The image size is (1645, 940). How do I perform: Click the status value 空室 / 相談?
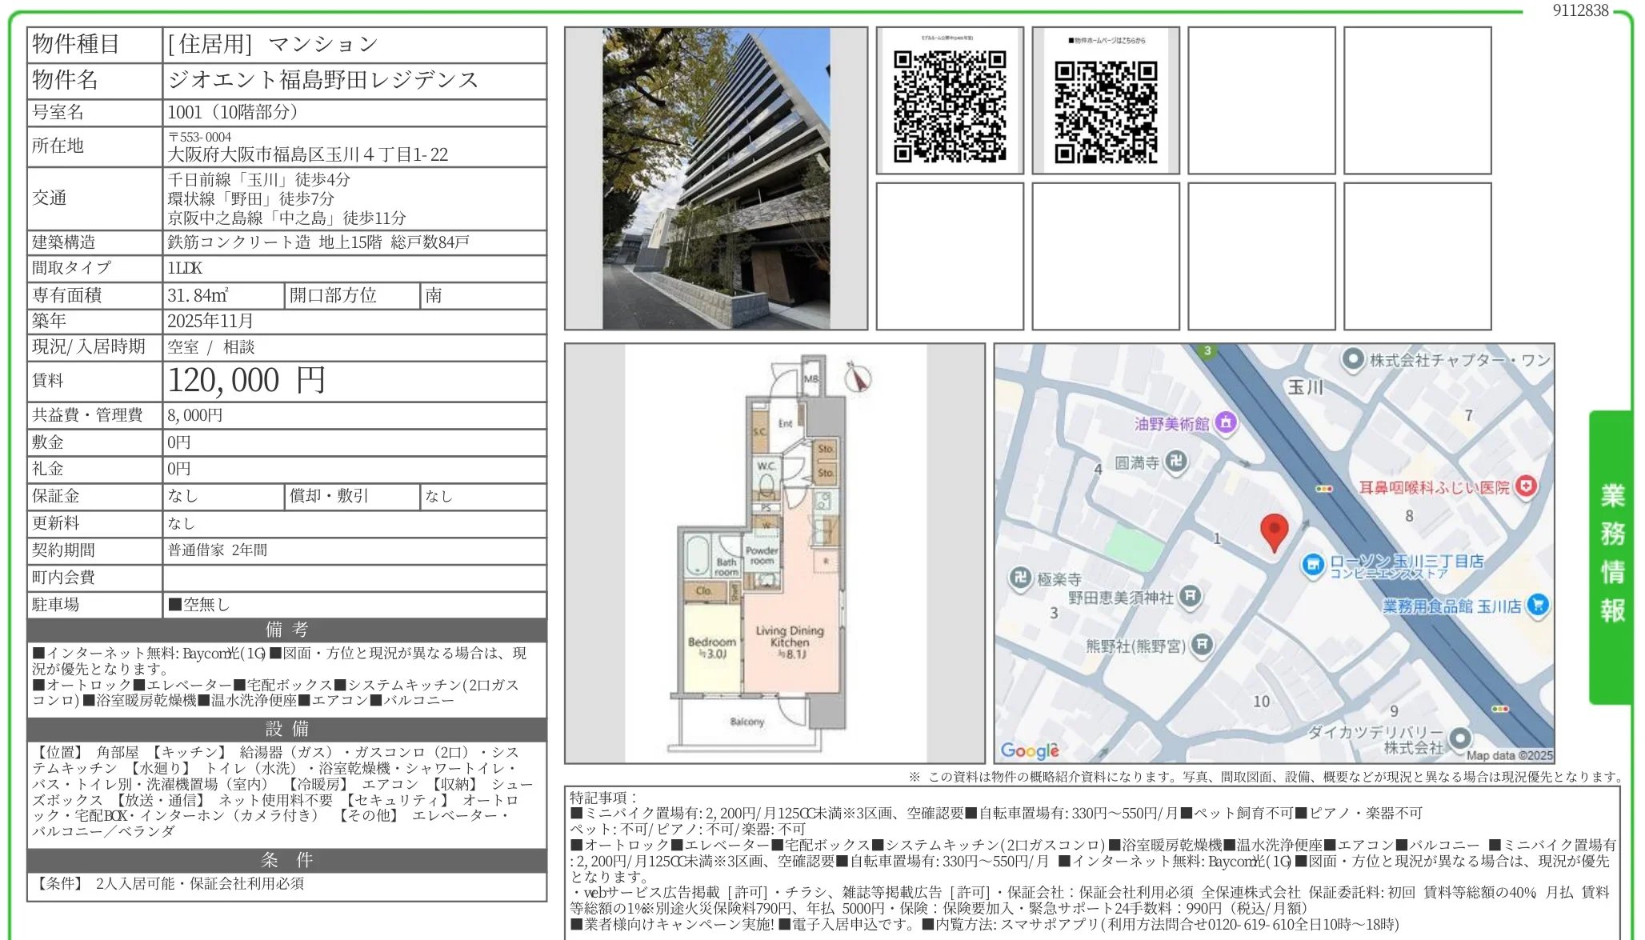(211, 347)
